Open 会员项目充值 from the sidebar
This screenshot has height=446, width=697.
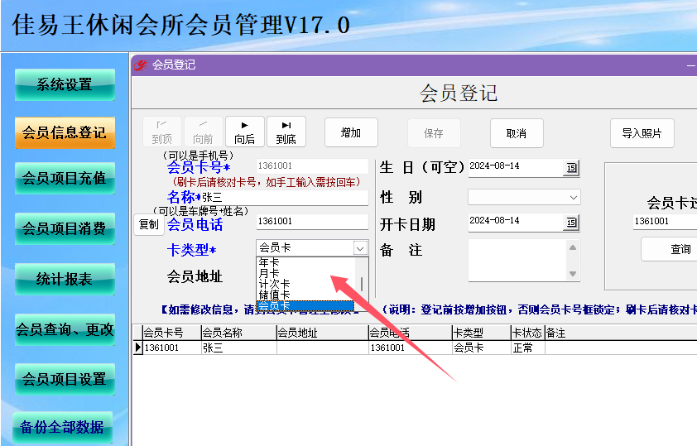[65, 178]
